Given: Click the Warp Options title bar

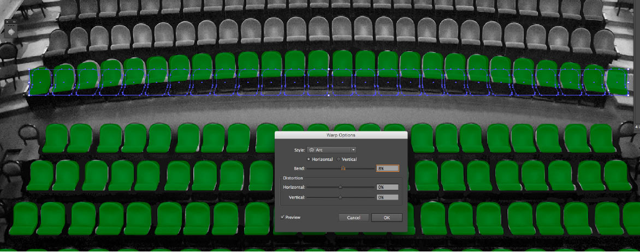Looking at the screenshot, I should tap(341, 135).
